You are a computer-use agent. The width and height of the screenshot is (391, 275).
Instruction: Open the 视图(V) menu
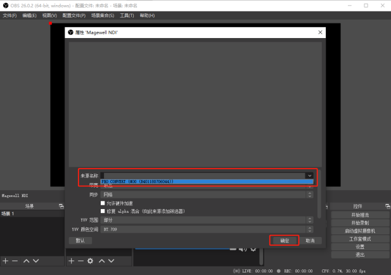49,15
